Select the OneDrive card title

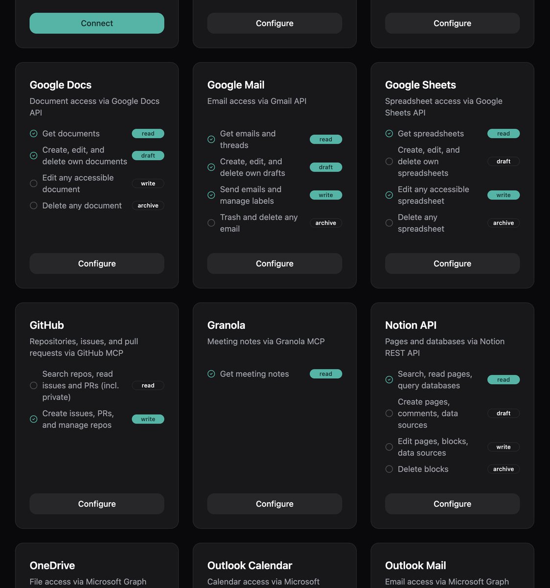point(52,565)
